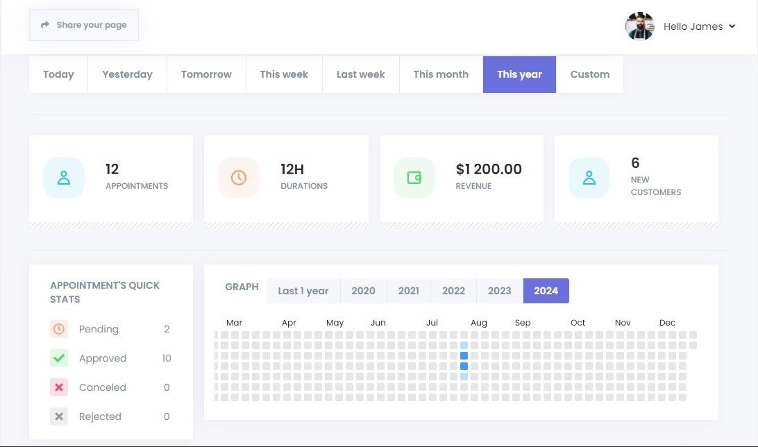Switch the graph to 2020
Viewport: 758px width, 447px height.
click(363, 291)
